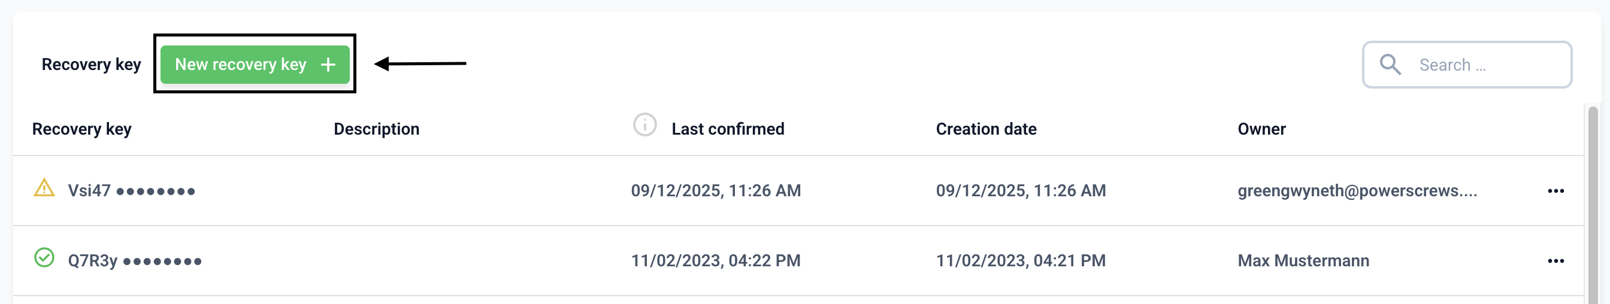Click the info icon beside Last confirmed
Viewport: 1610px width, 304px height.
tap(644, 125)
